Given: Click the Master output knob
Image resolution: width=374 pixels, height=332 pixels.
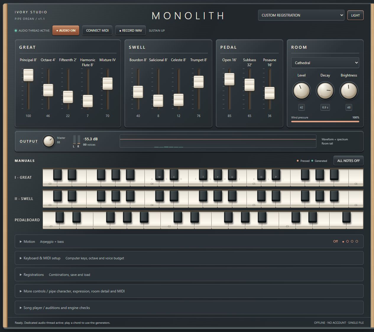Looking at the screenshot, I should point(49,141).
